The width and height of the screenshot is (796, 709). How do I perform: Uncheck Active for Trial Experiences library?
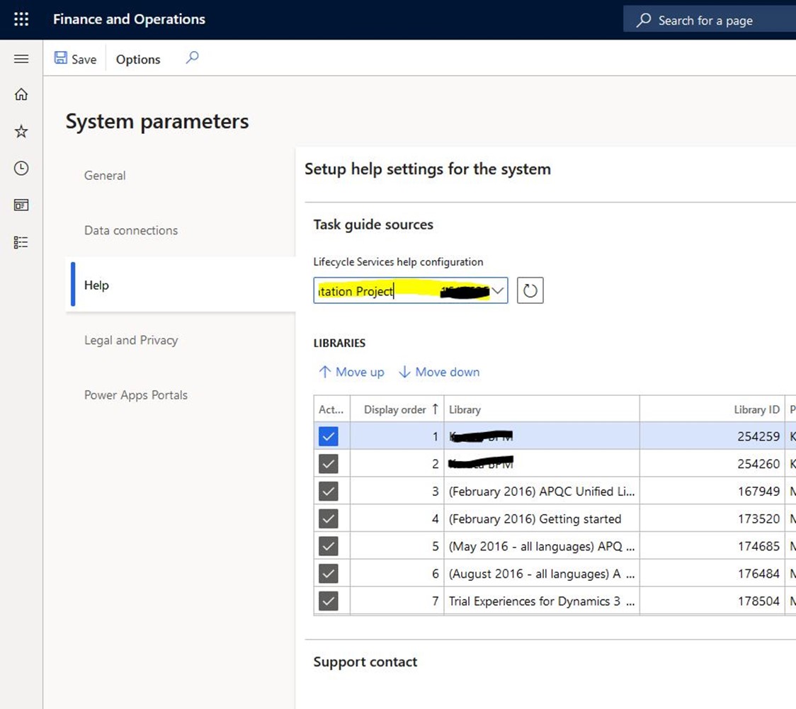(329, 601)
